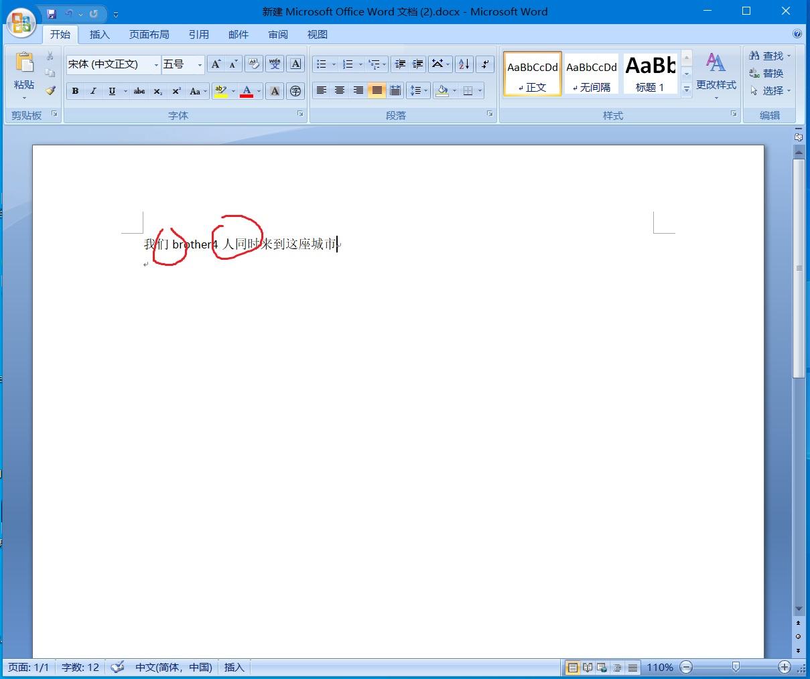
Task: Grow font size with A-up icon
Action: (216, 64)
